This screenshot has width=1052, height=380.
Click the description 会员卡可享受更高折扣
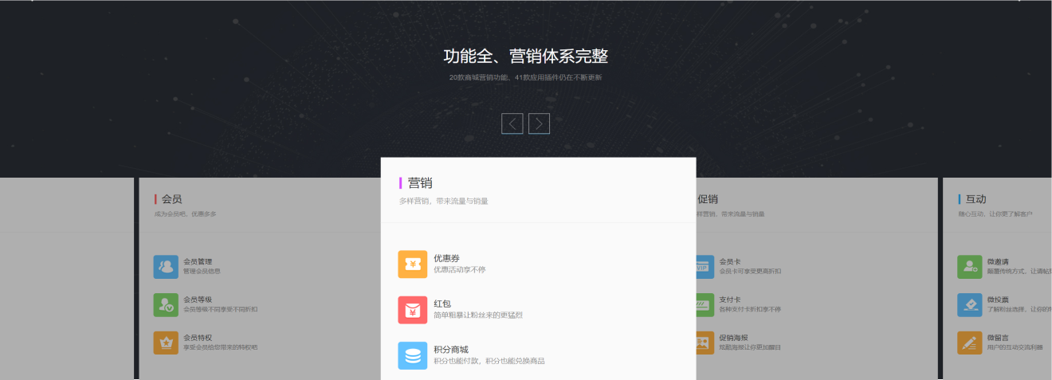click(x=750, y=272)
